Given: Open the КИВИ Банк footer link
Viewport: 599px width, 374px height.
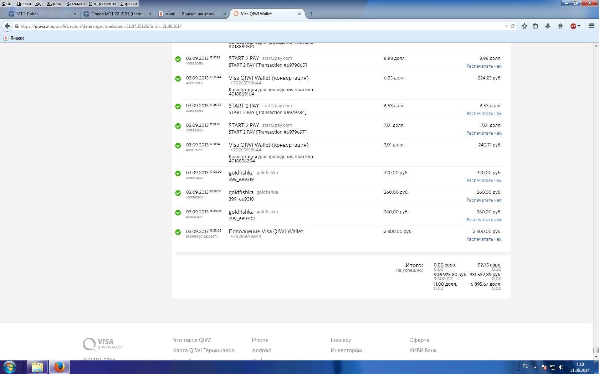Looking at the screenshot, I should point(423,350).
